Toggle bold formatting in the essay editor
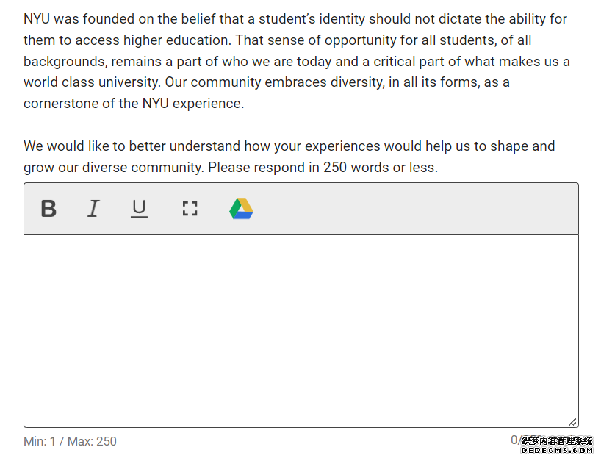601x461 pixels. tap(48, 209)
